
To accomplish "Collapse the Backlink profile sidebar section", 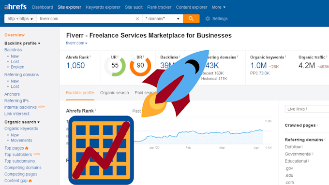I will [22, 43].
